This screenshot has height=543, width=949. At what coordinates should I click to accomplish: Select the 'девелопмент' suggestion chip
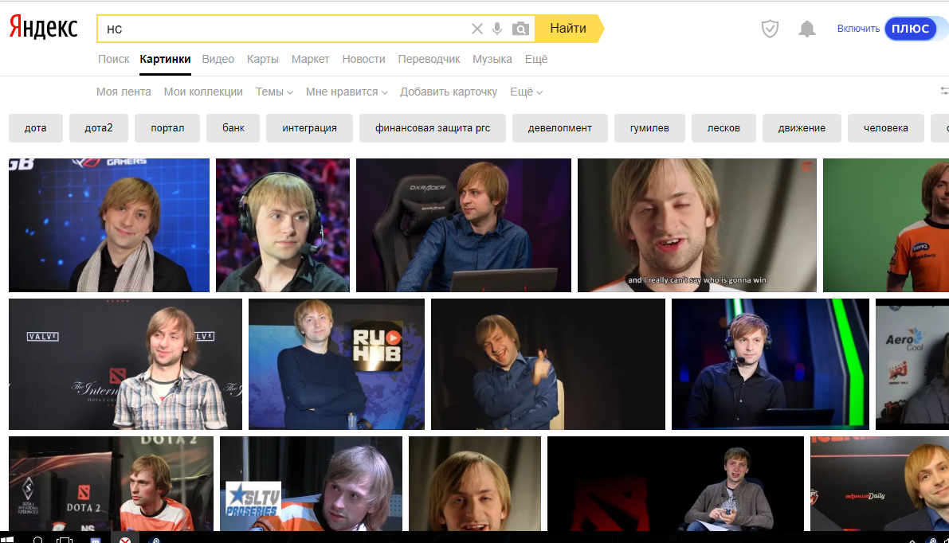click(x=560, y=128)
